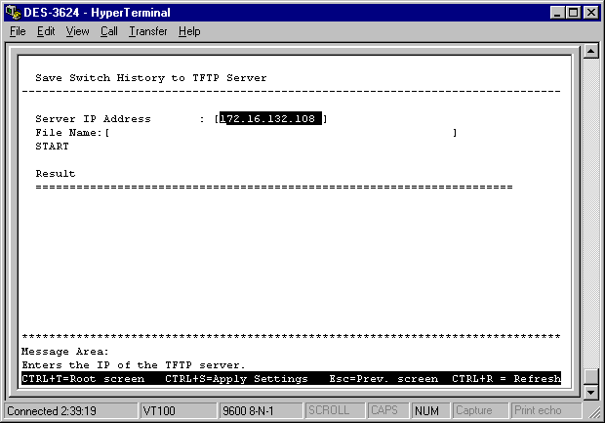Image resolution: width=605 pixels, height=423 pixels.
Task: Open the File menu
Action: [18, 31]
